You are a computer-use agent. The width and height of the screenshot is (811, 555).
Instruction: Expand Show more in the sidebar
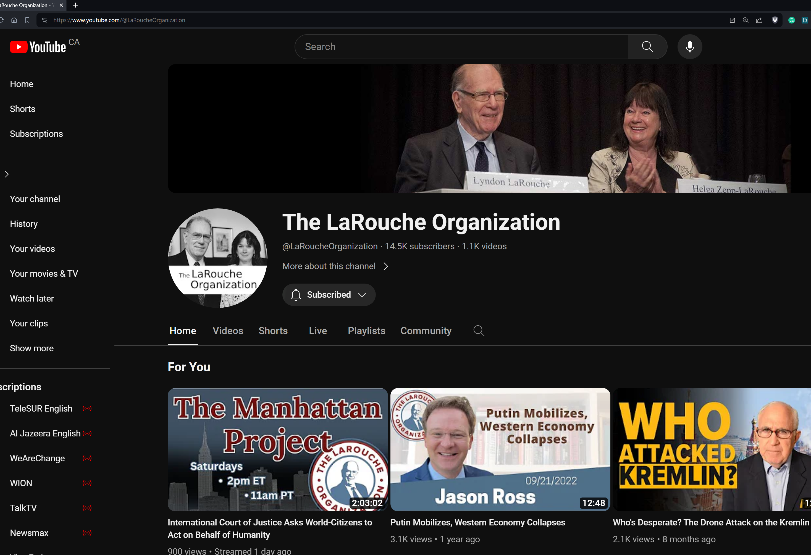point(32,348)
